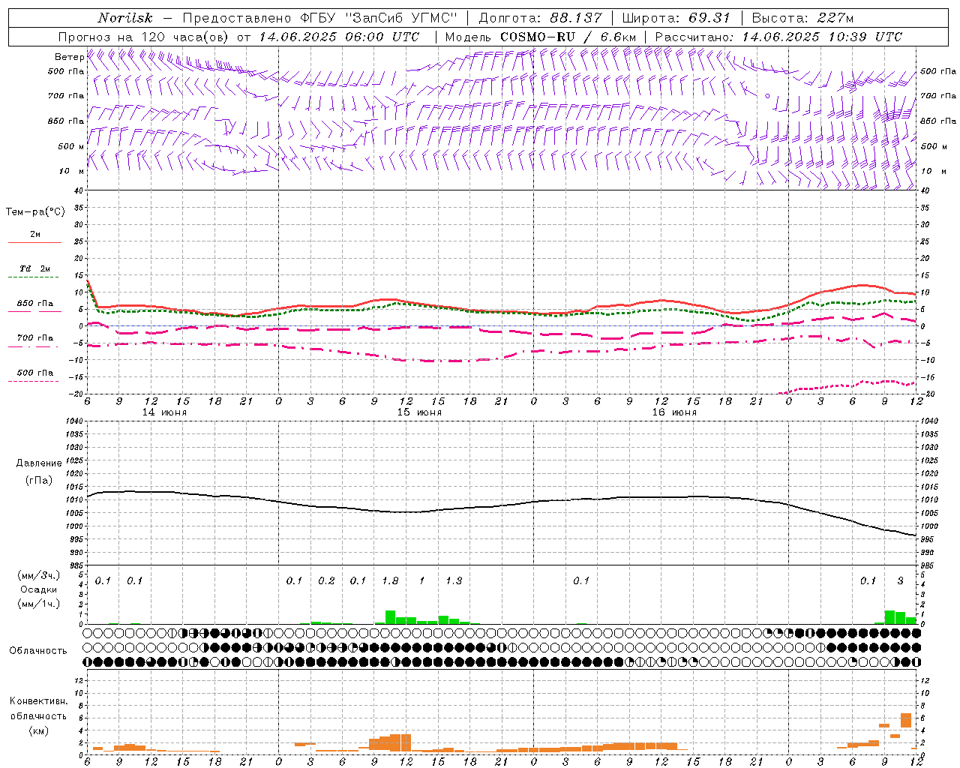Click the temperature legend "700 гПа" label
The image size is (960, 768).
coord(35,337)
